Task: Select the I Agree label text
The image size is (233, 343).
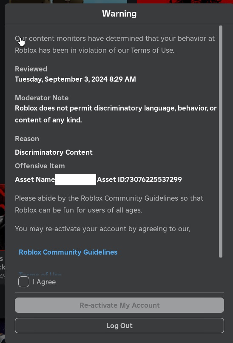Action: [x=44, y=282]
